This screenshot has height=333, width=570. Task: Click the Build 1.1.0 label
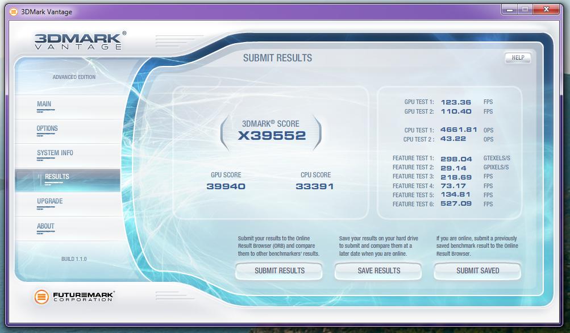(74, 259)
